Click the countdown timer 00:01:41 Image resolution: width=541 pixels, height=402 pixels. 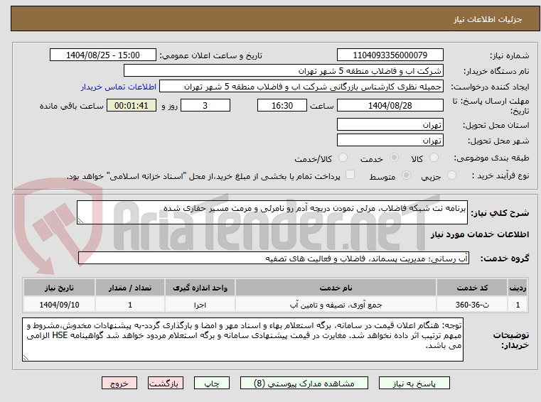131,106
